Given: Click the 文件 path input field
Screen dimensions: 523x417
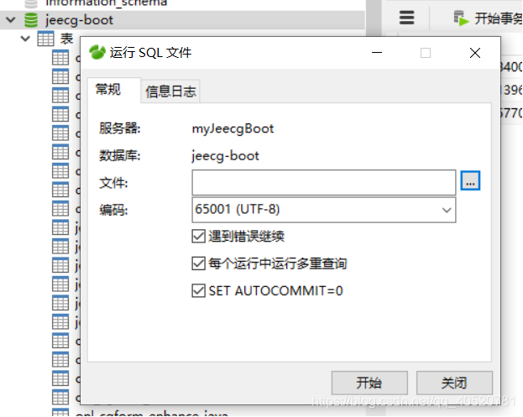Looking at the screenshot, I should tap(323, 182).
